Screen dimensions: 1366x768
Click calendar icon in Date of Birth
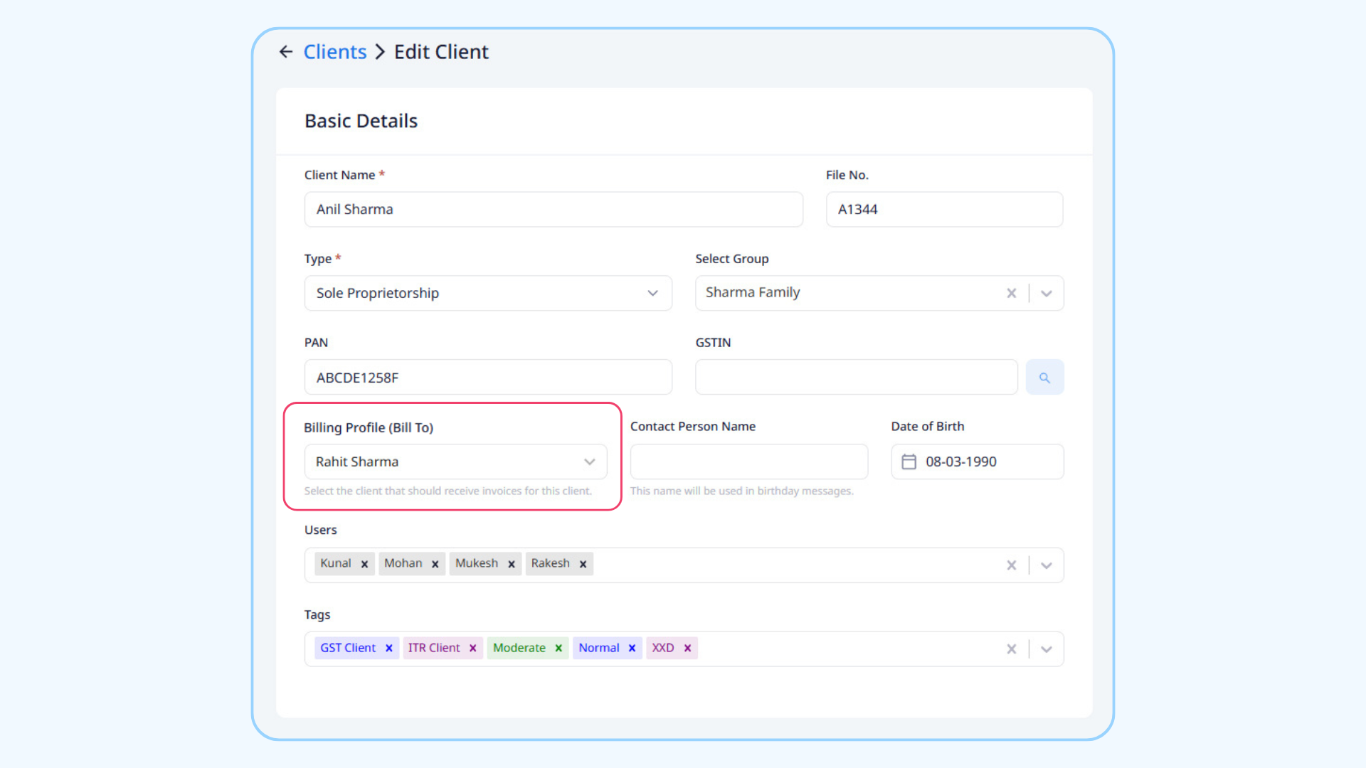coord(909,462)
